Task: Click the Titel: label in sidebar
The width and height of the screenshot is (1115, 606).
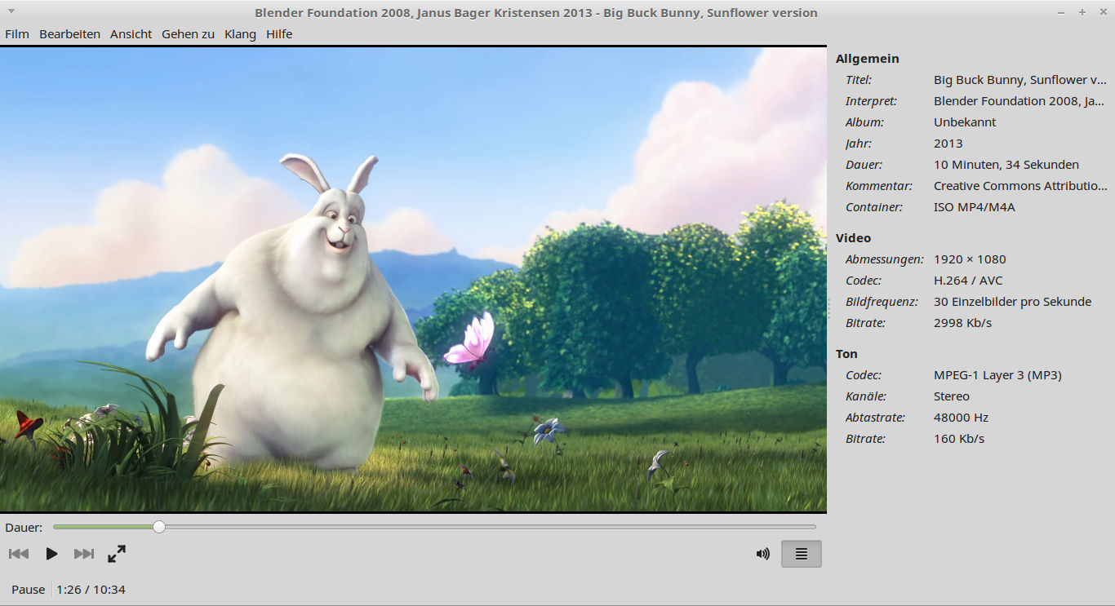Action: (x=859, y=80)
